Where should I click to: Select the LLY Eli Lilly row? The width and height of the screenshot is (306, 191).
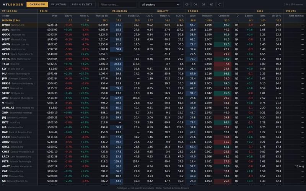point(153,69)
